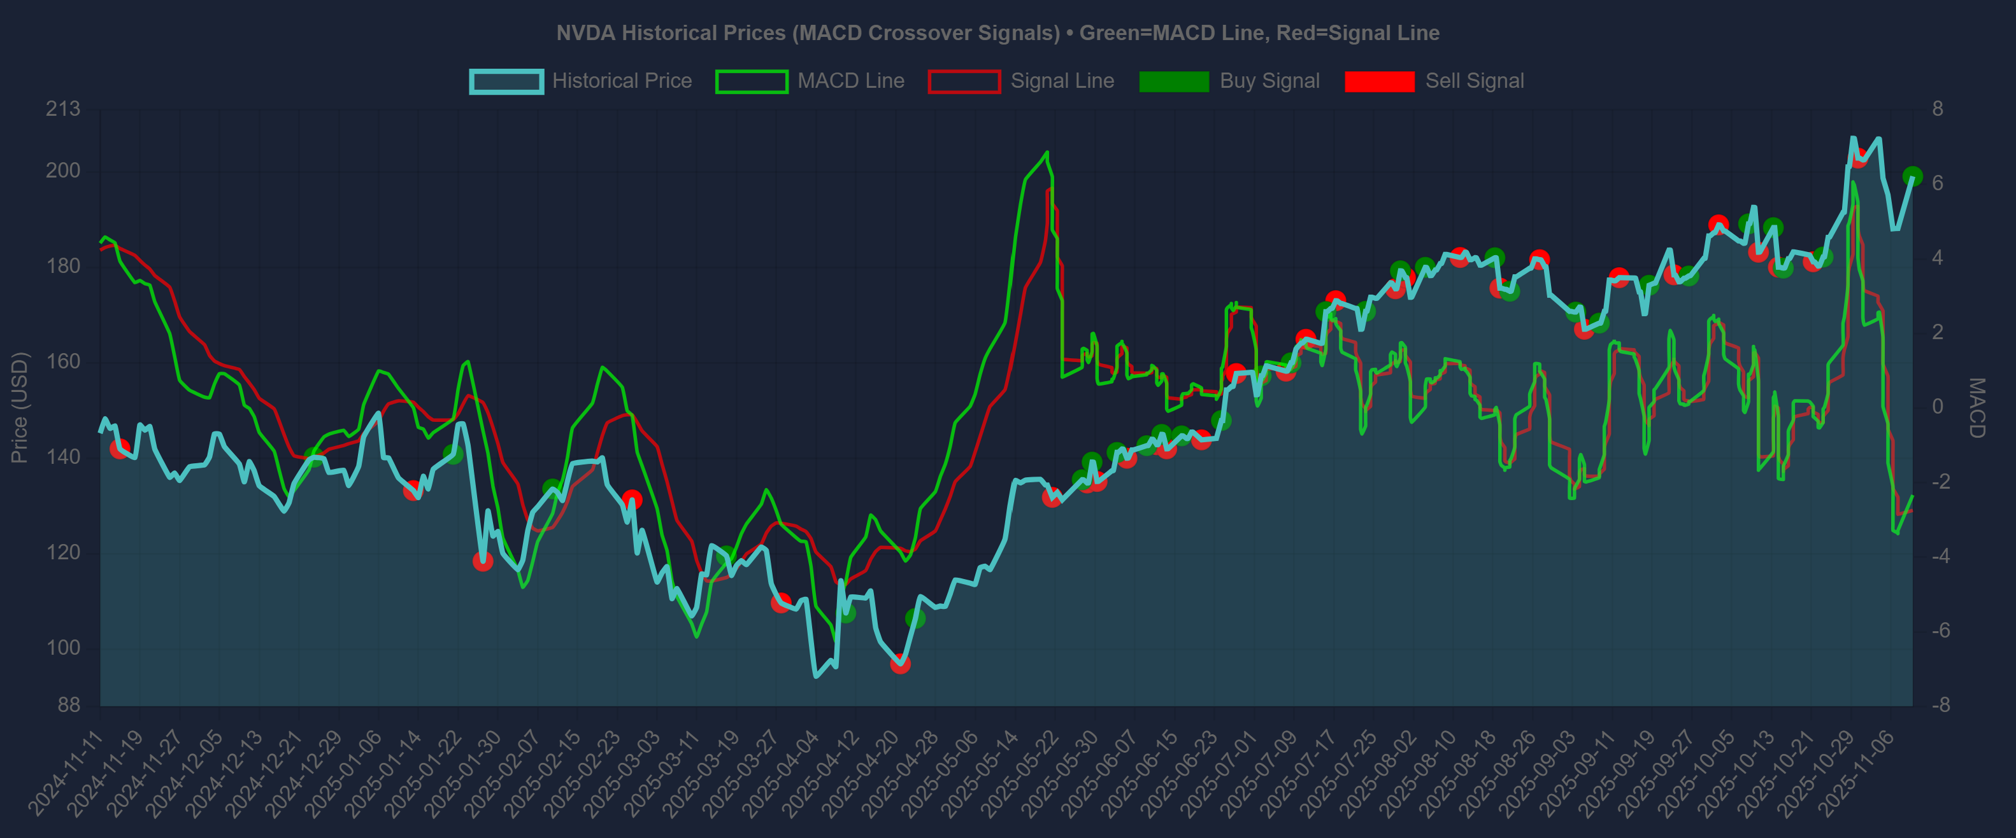Click the 8 tick on the MACD axis
2016x838 pixels.
(x=1937, y=109)
